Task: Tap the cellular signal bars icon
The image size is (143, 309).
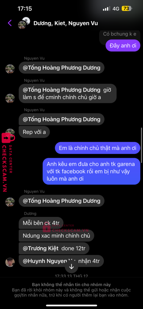Action: pos(107,9)
